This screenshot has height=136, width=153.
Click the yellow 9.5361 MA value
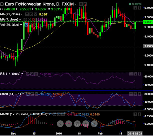coord(44,14)
